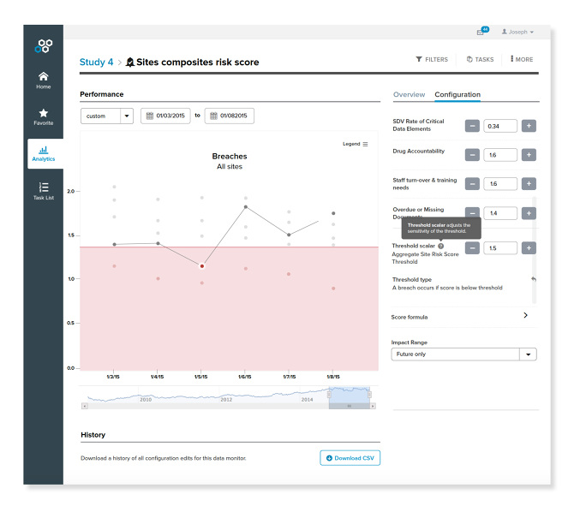Click the hexagon app logo
Viewport: 574px width, 512px height.
pyautogui.click(x=44, y=46)
